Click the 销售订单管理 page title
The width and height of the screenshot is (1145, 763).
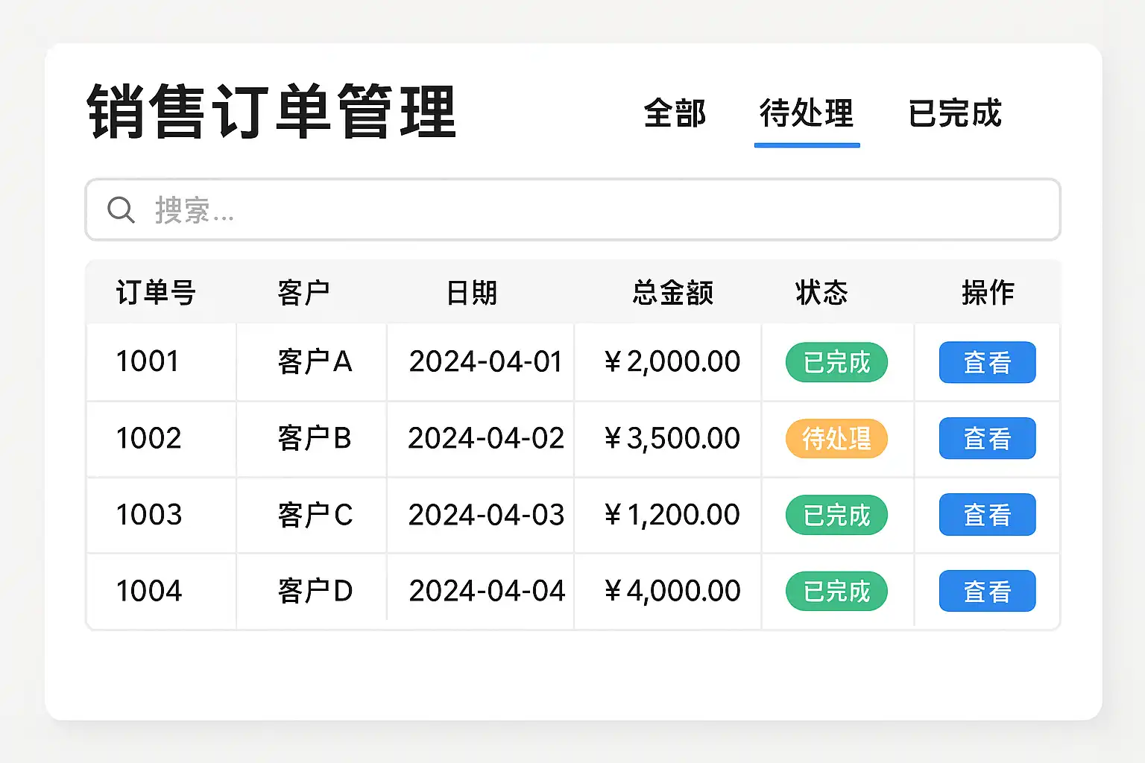pyautogui.click(x=271, y=112)
